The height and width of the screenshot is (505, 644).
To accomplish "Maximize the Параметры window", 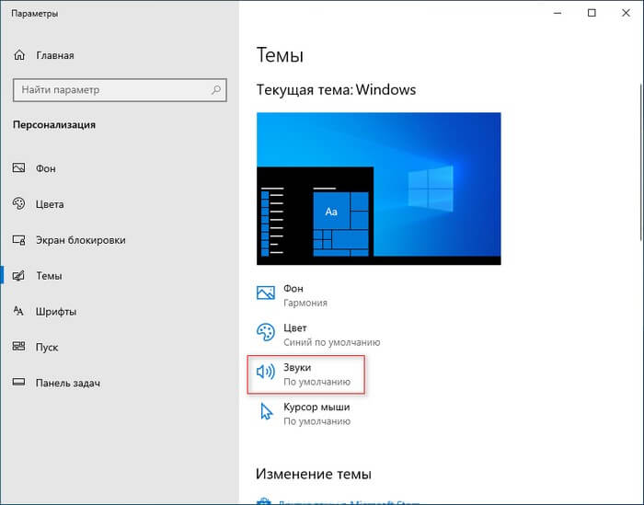I will 592,13.
